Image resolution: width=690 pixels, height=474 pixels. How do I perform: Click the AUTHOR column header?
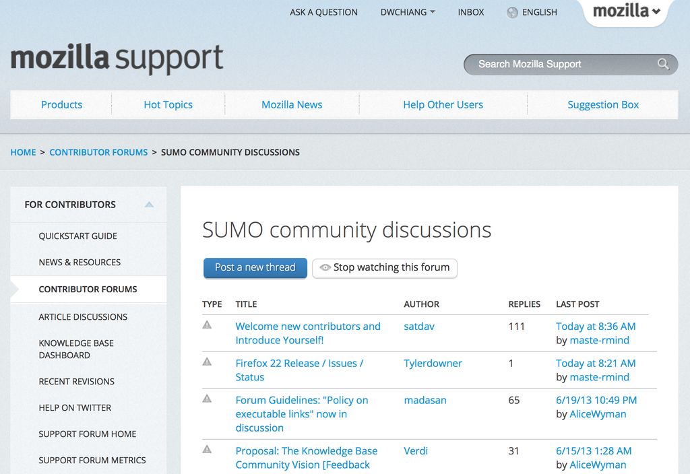point(422,304)
